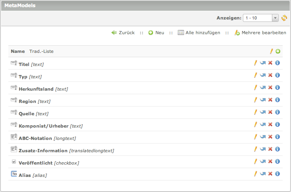Delete the Herkunftsland attribute
This screenshot has width=291, height=192.
coord(270,87)
